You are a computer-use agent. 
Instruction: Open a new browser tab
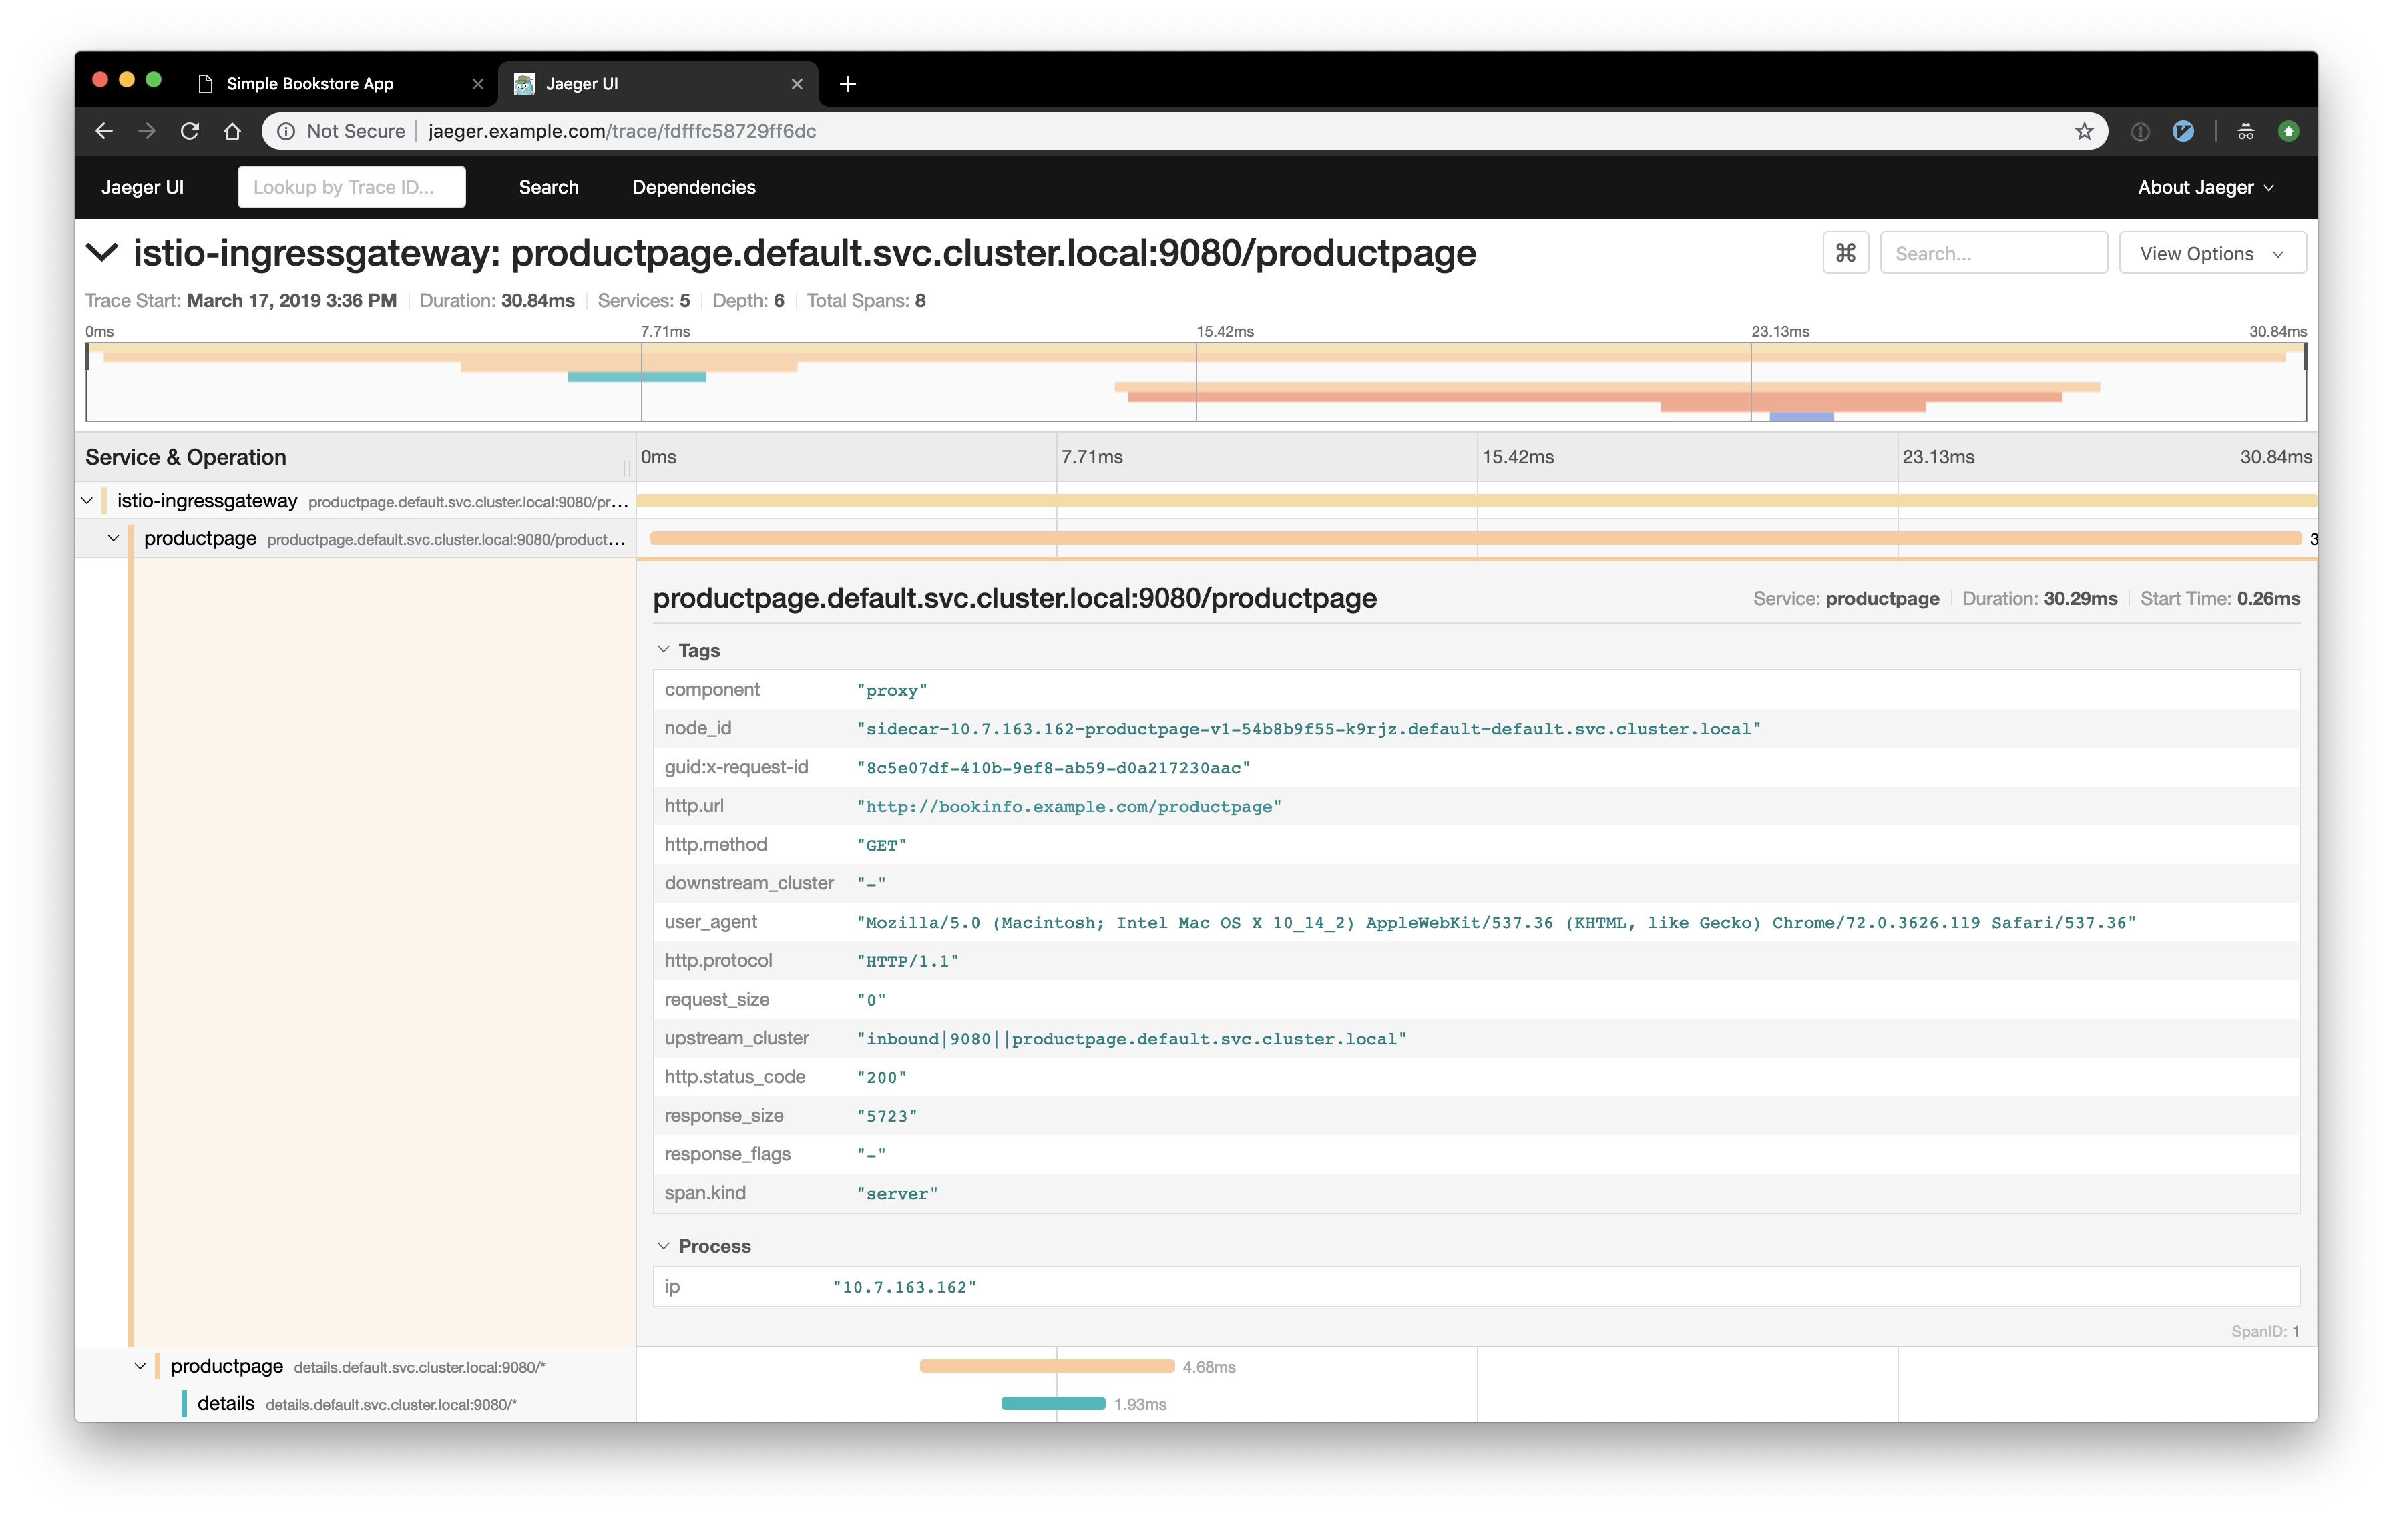point(848,84)
